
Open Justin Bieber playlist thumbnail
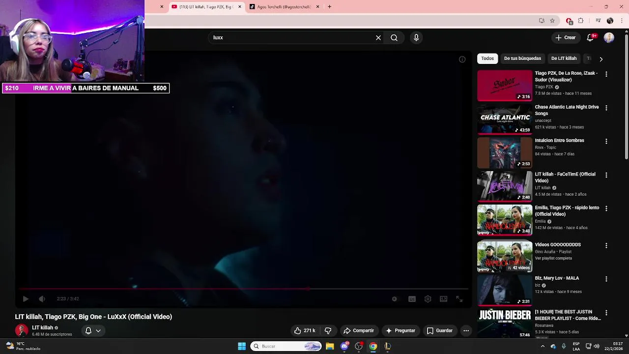click(x=504, y=324)
